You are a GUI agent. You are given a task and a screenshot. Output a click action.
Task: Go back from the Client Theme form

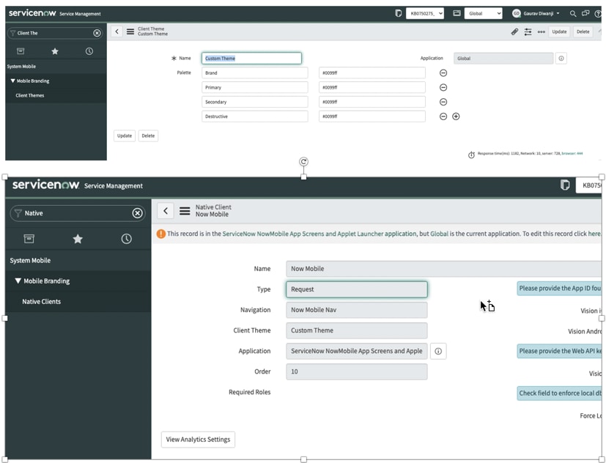pos(117,32)
